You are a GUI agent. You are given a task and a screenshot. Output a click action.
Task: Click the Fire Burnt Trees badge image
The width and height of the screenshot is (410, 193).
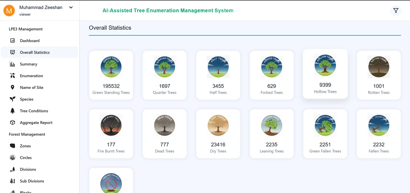(111, 125)
